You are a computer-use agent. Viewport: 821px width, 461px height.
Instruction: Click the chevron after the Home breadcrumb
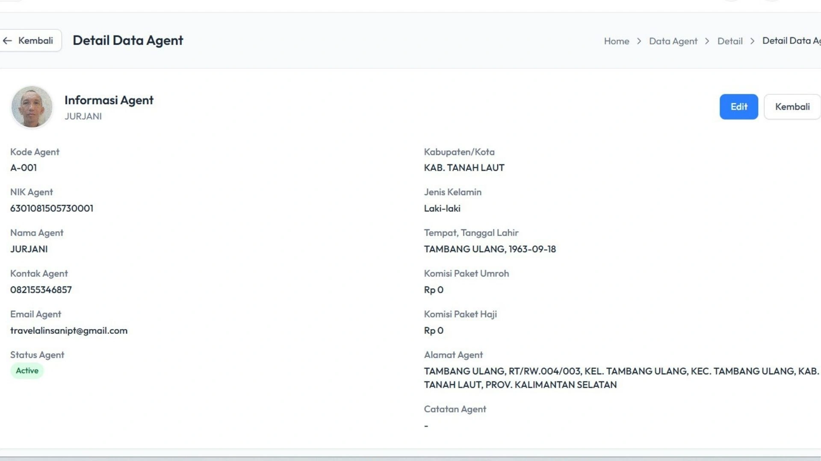coord(639,41)
